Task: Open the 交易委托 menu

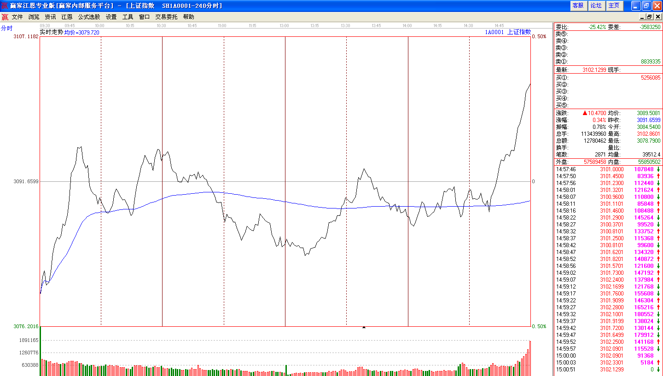Action: click(x=166, y=17)
